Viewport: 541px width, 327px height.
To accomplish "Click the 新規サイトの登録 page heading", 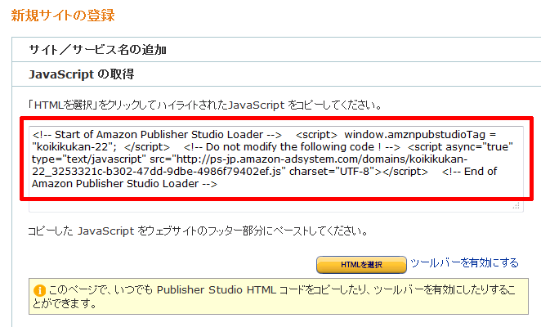I will click(63, 16).
